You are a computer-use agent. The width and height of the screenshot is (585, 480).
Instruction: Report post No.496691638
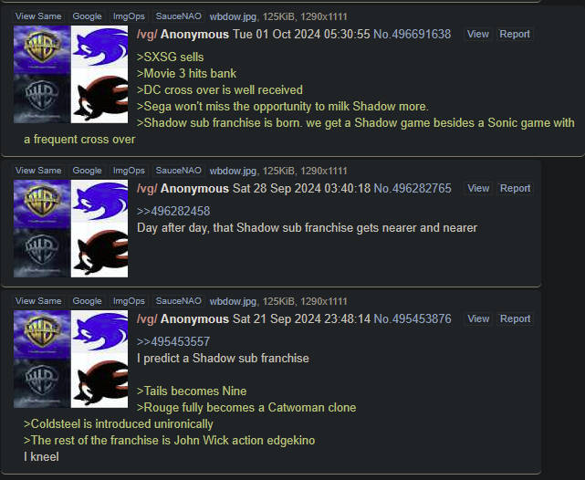click(515, 35)
